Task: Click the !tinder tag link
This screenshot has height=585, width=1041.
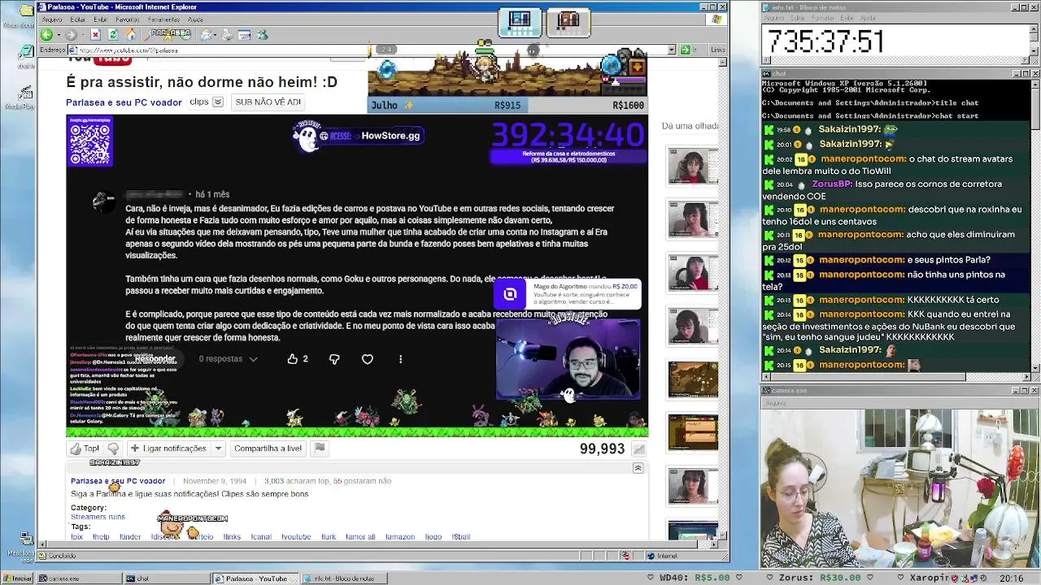Action: 130,537
